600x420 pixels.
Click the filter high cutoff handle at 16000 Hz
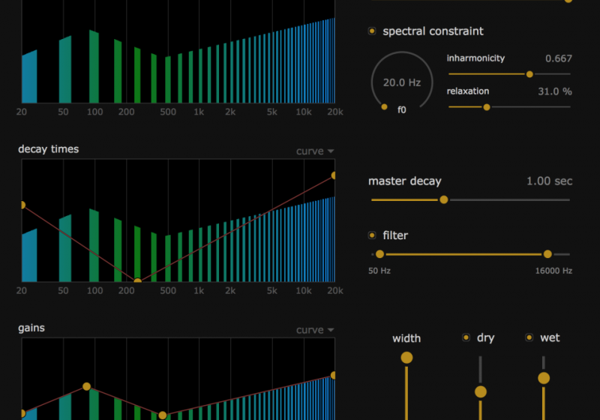point(547,254)
